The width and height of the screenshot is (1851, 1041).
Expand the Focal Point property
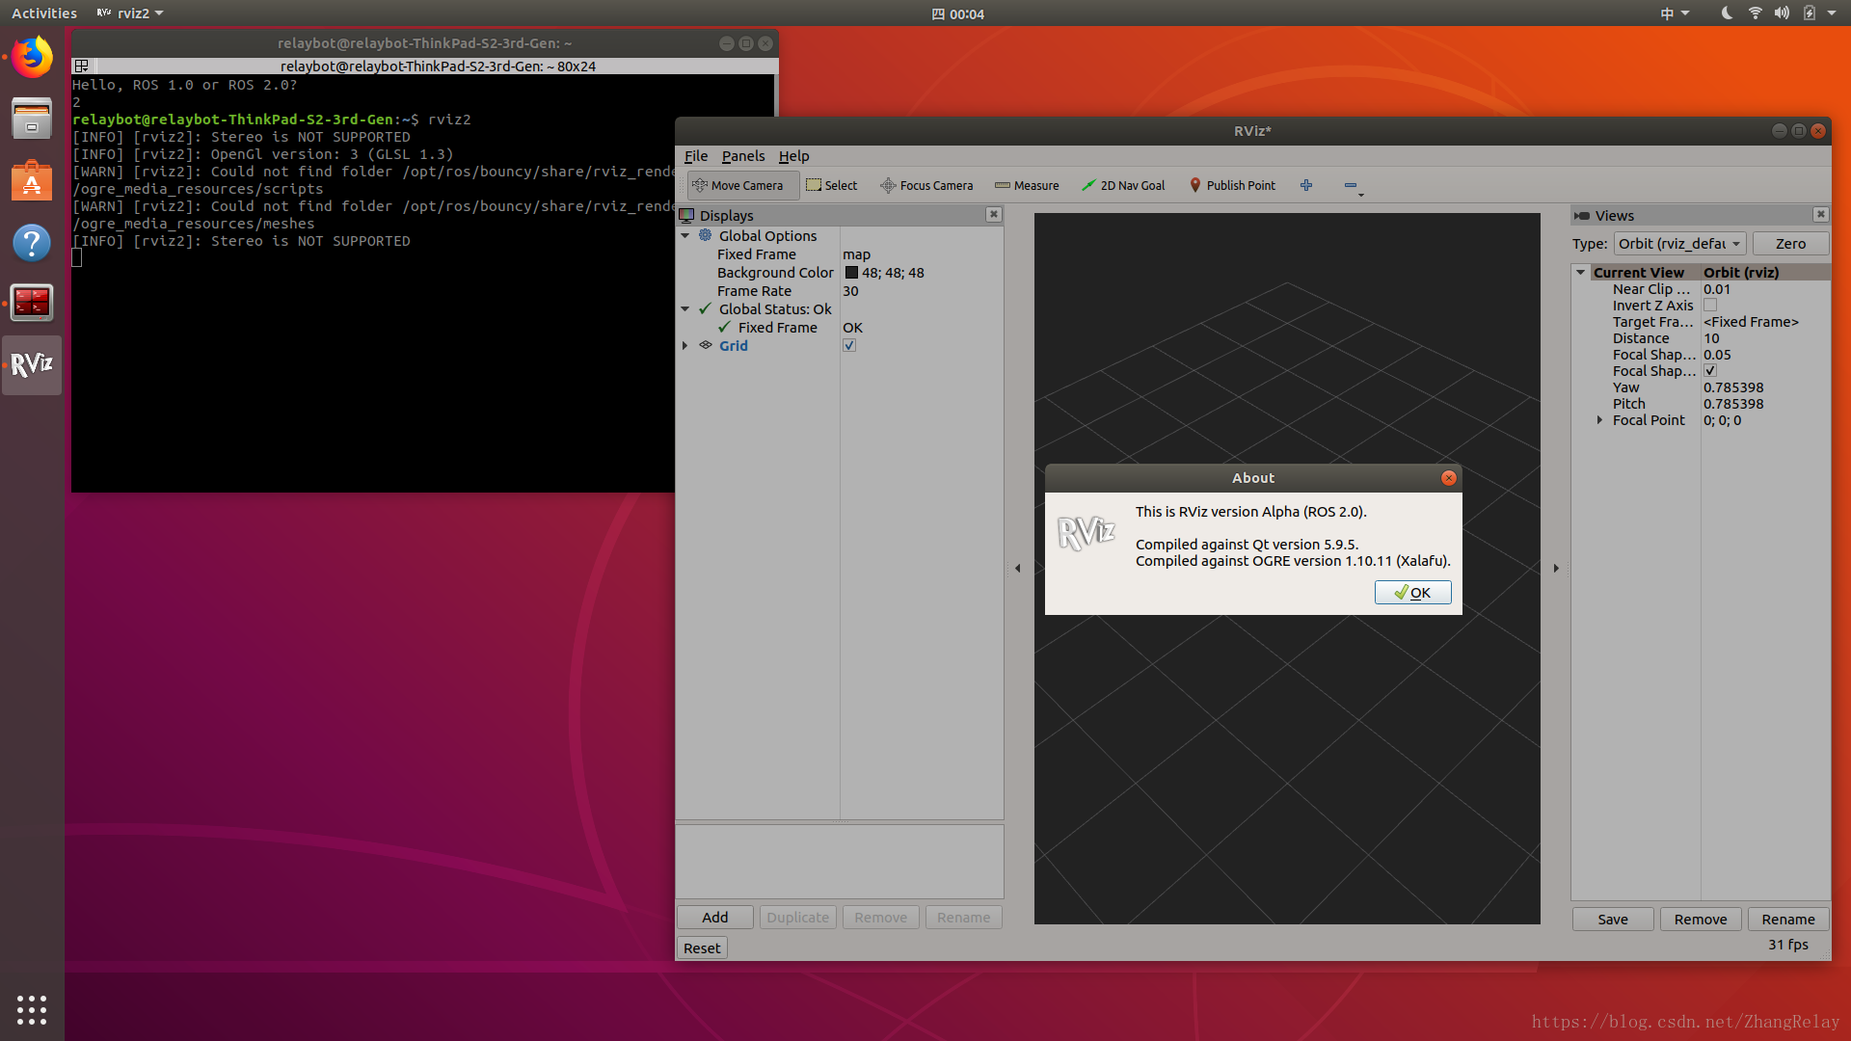(x=1599, y=419)
